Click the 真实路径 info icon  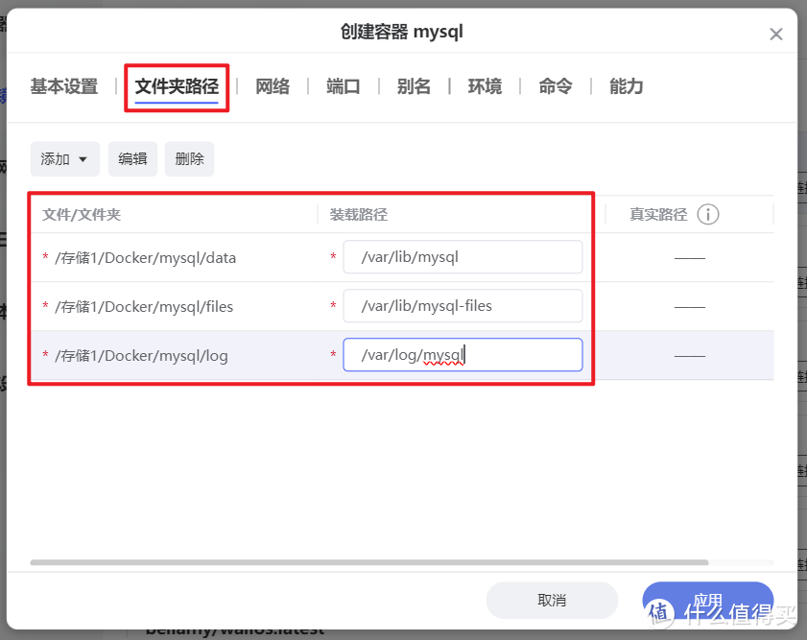(708, 214)
